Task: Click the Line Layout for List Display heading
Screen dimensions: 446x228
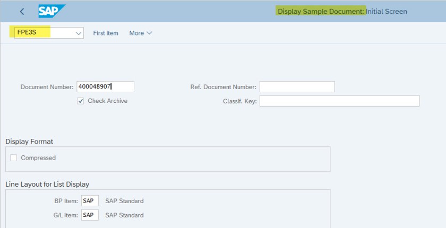Action: pos(47,185)
